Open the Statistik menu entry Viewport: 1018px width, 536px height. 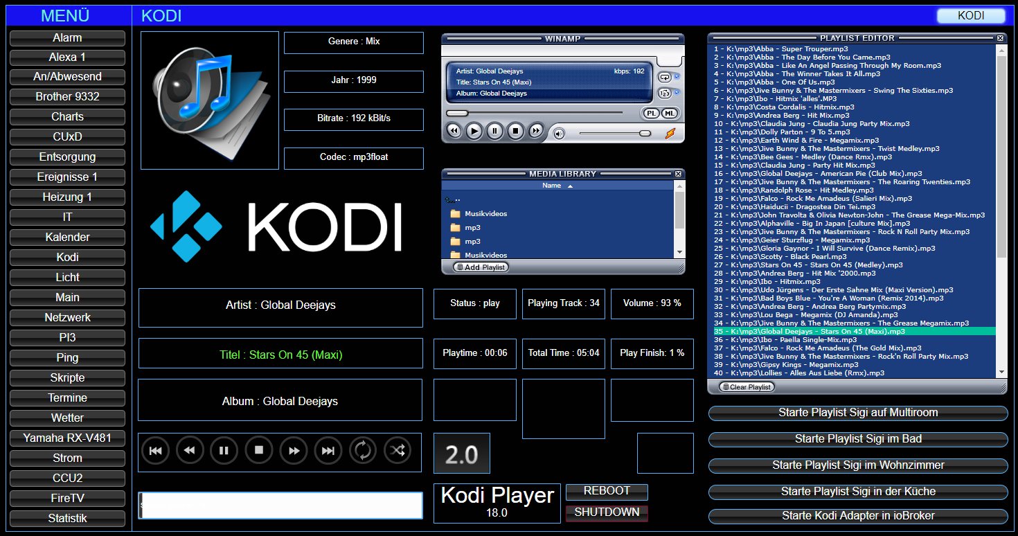(67, 519)
